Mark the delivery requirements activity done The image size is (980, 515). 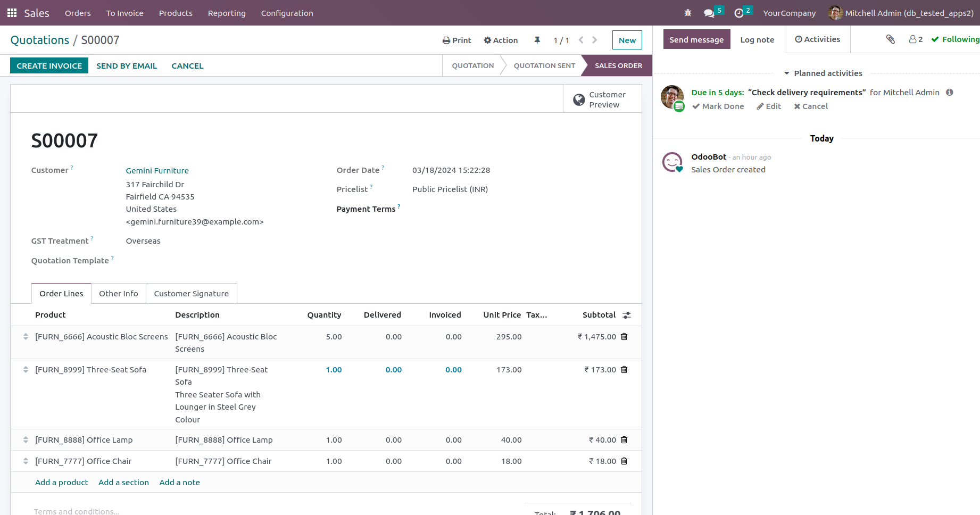pyautogui.click(x=718, y=106)
